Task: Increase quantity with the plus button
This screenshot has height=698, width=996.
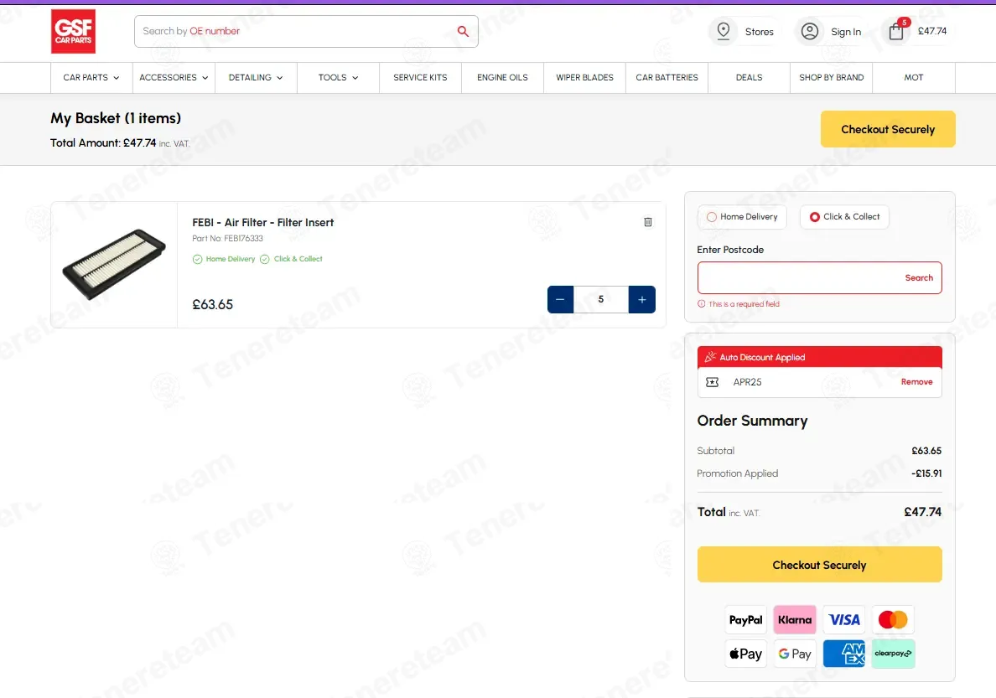Action: (641, 299)
